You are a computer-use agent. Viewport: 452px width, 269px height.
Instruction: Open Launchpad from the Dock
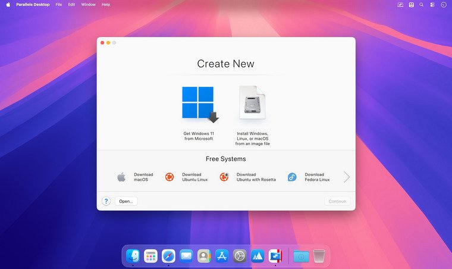(150, 256)
